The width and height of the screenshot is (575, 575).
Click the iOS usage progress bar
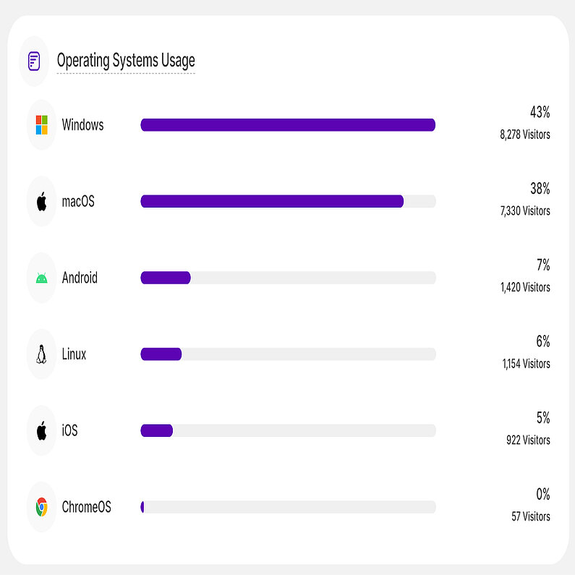coord(288,431)
